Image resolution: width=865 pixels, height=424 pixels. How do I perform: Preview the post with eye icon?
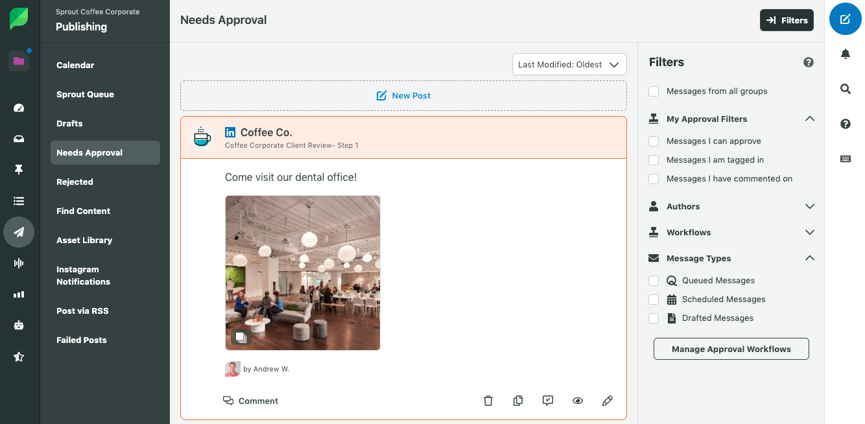[578, 401]
